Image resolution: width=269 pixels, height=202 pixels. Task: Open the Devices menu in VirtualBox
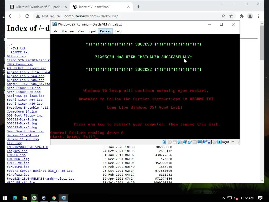[x=105, y=31]
